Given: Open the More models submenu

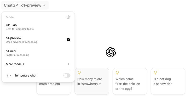Looking at the screenshot, I should [38, 64].
